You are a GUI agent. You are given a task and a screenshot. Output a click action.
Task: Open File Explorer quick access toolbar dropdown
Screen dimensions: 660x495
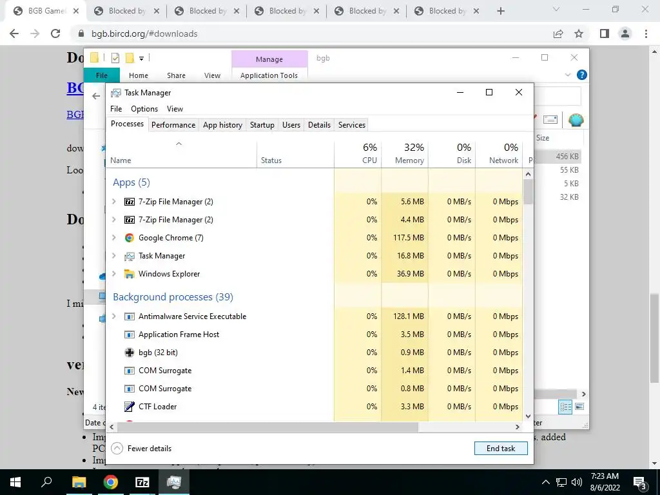pyautogui.click(x=141, y=59)
